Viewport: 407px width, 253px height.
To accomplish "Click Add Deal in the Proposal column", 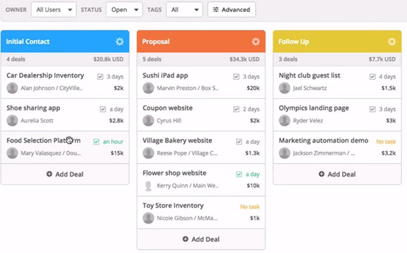I will pos(201,239).
